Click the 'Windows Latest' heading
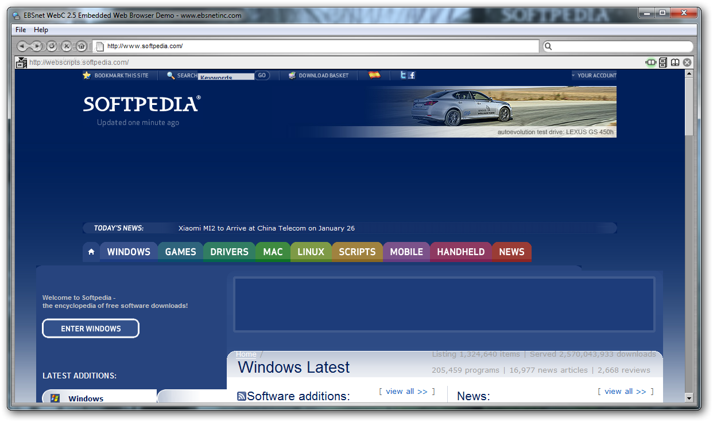This screenshot has height=422, width=713. [293, 368]
